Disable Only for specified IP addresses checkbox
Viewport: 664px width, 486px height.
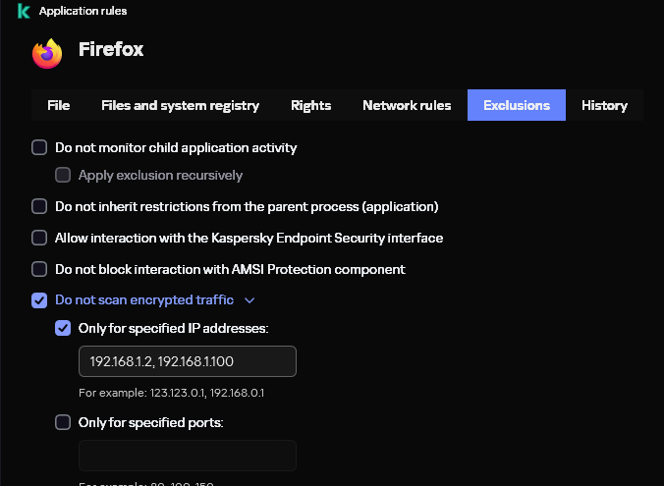[x=63, y=328]
